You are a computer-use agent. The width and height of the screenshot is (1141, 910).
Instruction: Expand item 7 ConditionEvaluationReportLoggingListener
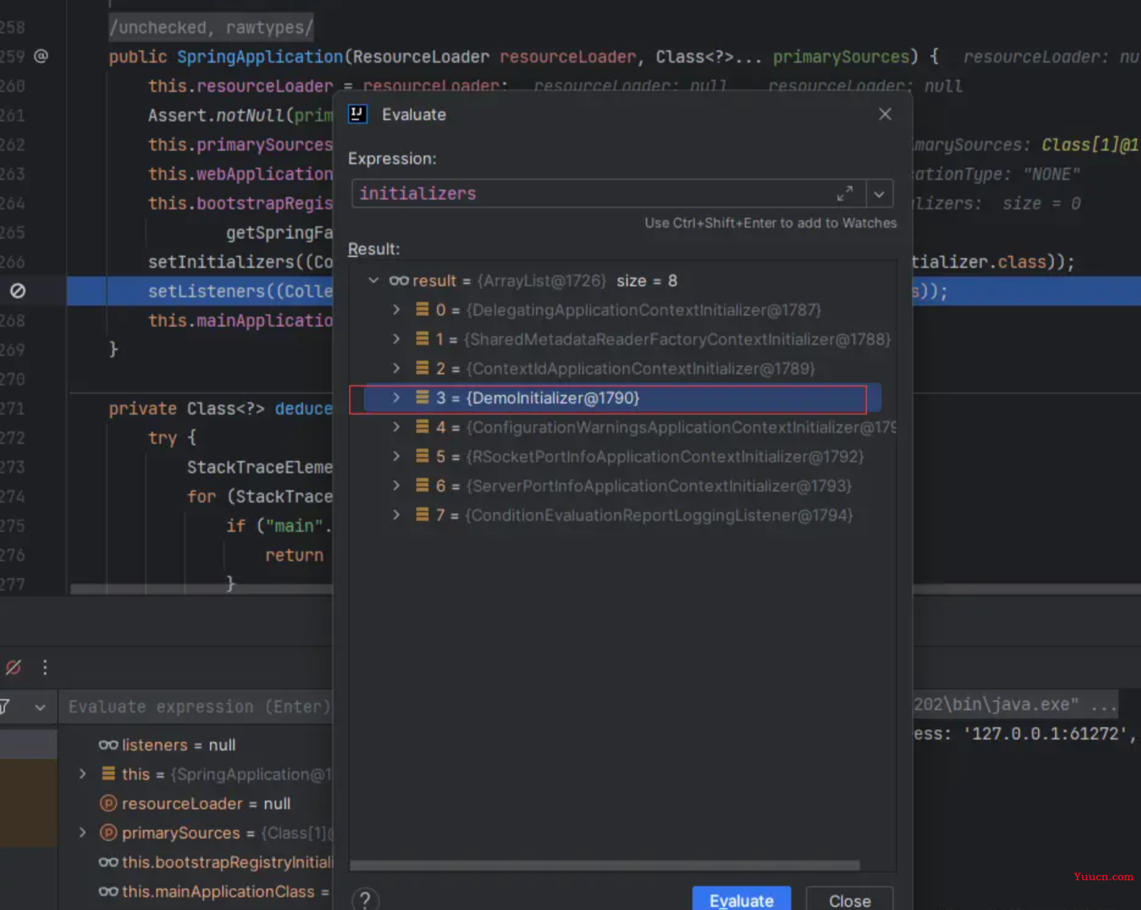[396, 515]
